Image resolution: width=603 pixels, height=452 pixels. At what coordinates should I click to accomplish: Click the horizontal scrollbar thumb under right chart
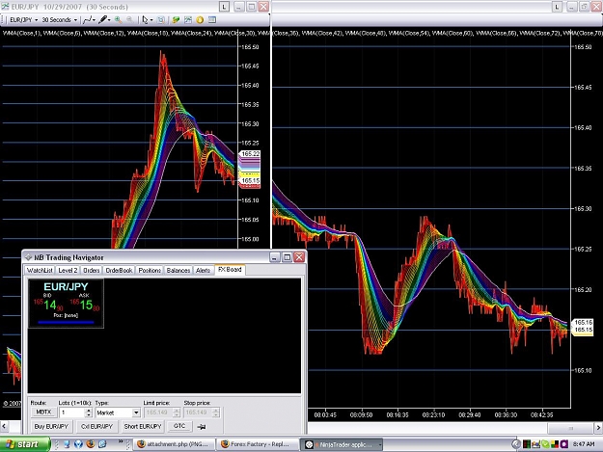pos(571,428)
